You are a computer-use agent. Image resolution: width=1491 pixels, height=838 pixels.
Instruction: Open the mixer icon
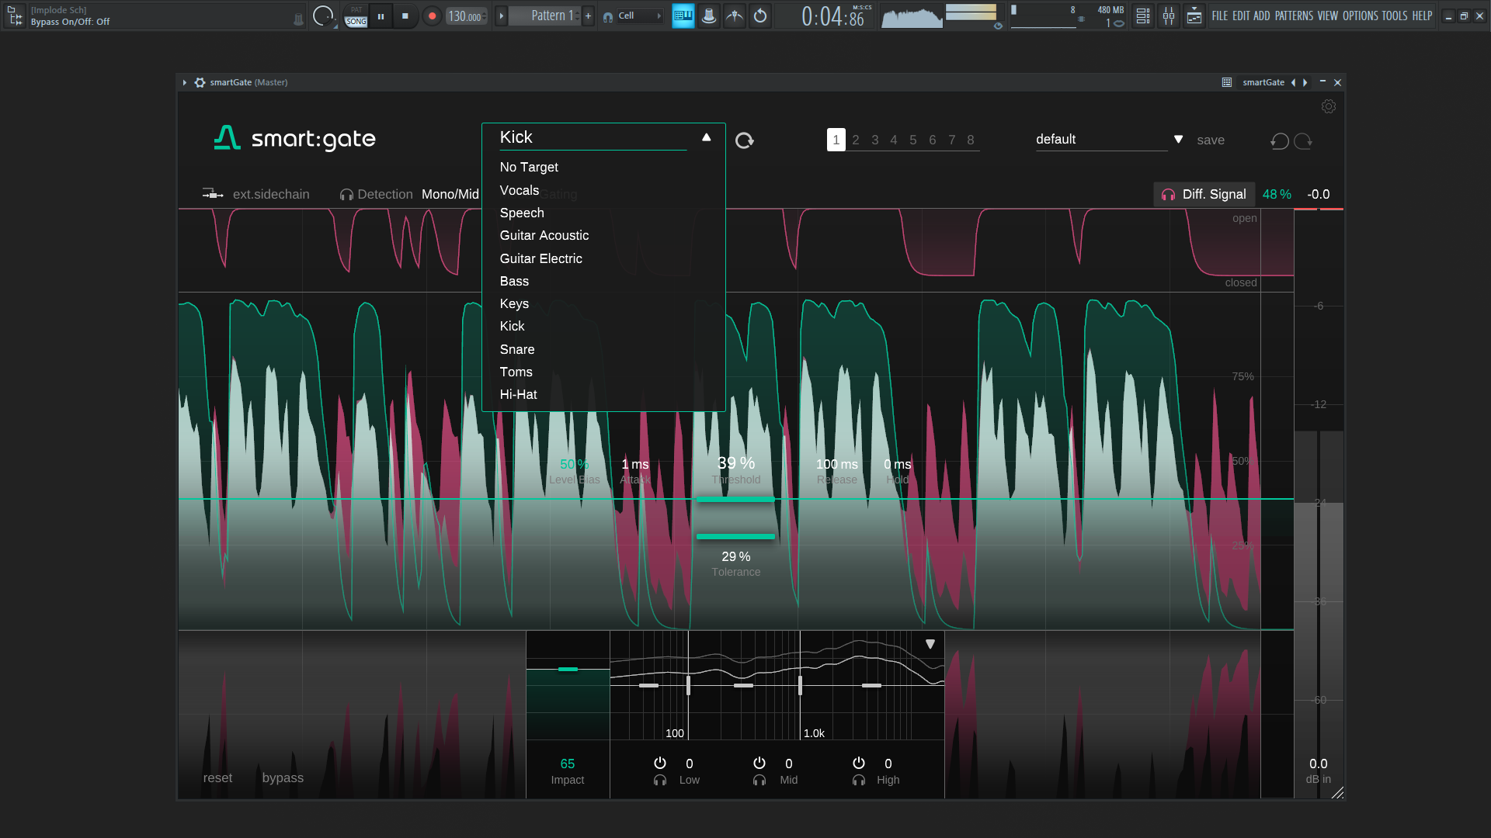[x=1168, y=16]
